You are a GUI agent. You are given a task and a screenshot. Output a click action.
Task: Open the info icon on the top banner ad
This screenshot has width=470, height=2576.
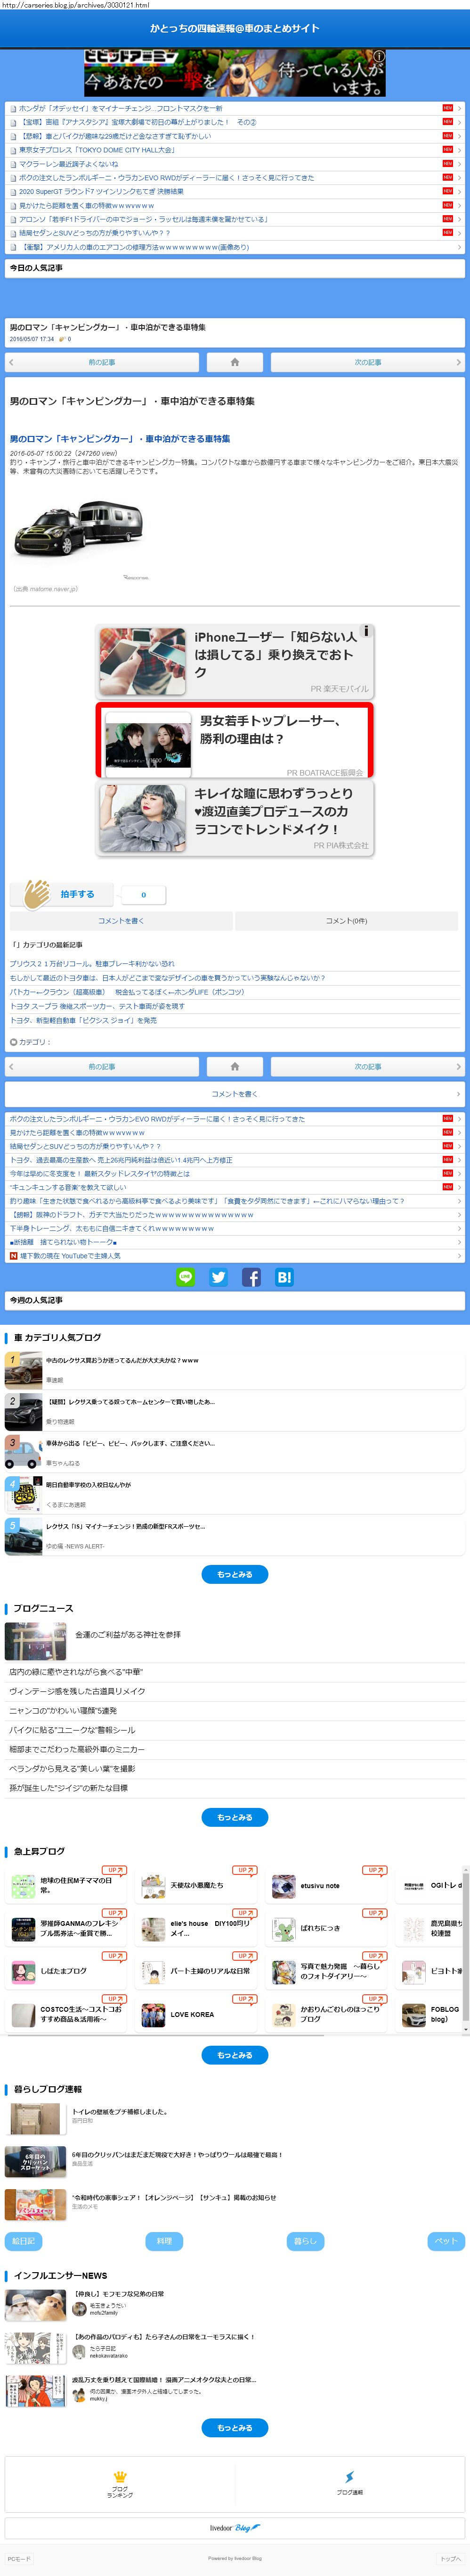click(378, 56)
